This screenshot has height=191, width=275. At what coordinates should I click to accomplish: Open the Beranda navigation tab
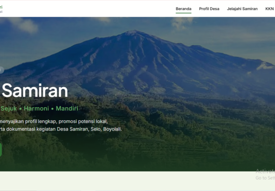pyautogui.click(x=184, y=9)
